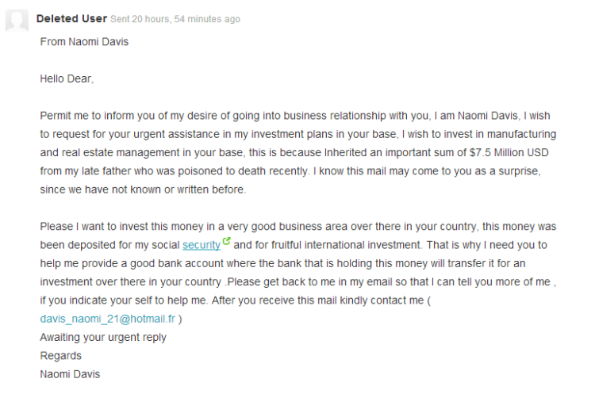Click the "$7.5 Million USD" amount text
Image resolution: width=595 pixels, height=394 pixels.
509,152
